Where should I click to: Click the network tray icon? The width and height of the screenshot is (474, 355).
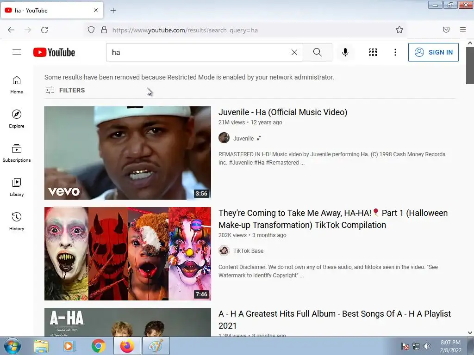coord(416,346)
